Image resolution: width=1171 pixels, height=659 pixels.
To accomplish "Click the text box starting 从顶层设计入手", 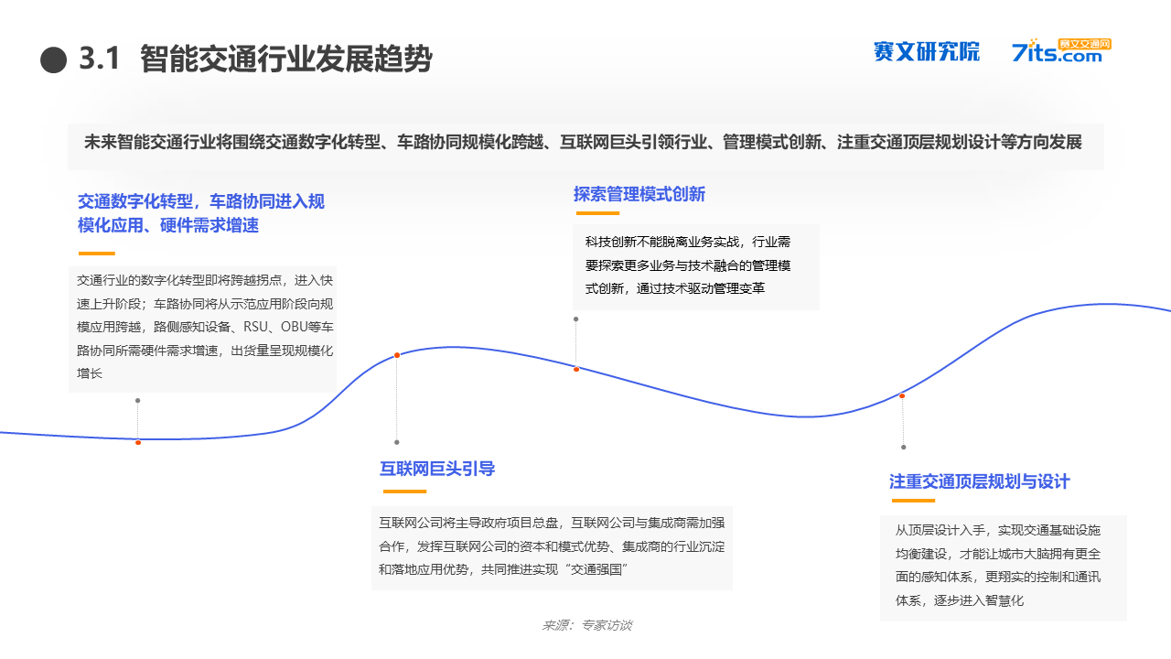I will 1004,568.
